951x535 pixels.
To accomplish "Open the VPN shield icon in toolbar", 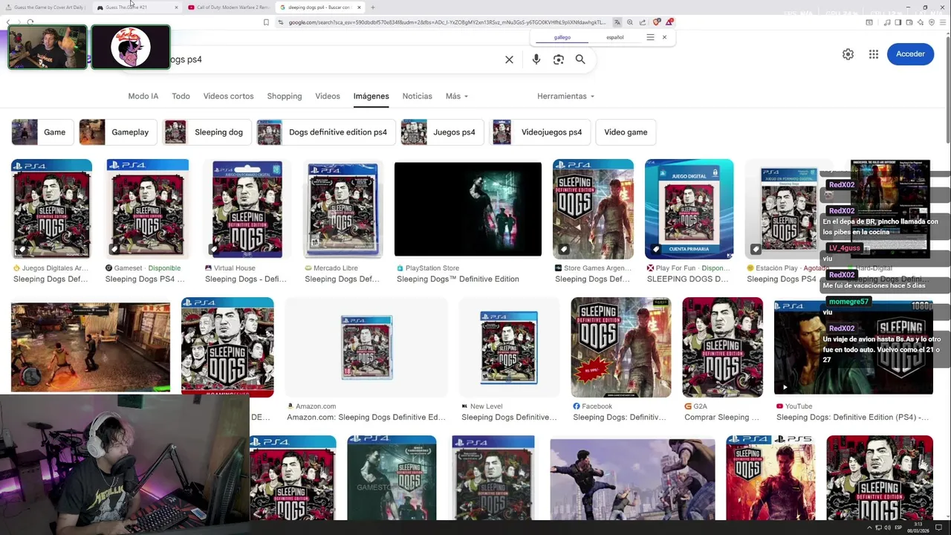I will [932, 22].
